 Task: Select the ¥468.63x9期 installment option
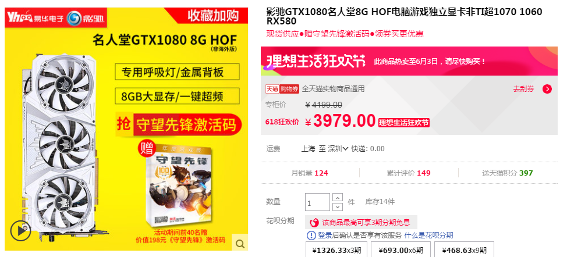point(465,250)
